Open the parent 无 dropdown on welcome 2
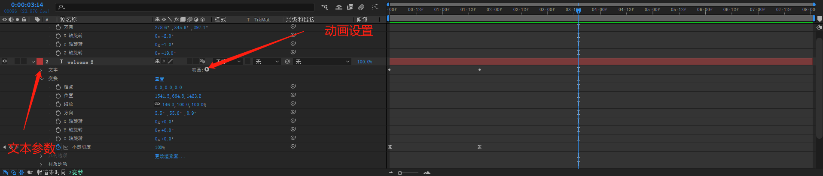 [323, 62]
